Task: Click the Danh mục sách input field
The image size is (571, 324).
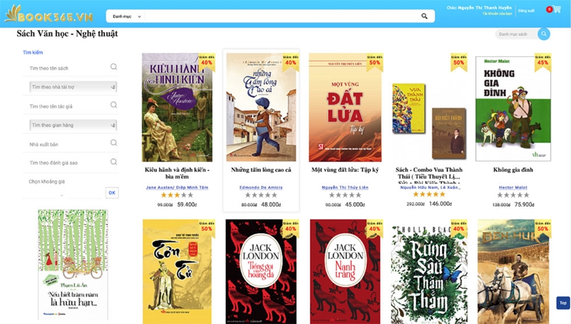Action: click(517, 34)
